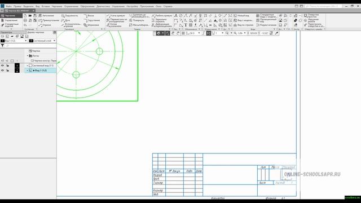The image size is (361, 203).
Task: Select Наружная резьба tool
Action: click(x=311, y=20)
